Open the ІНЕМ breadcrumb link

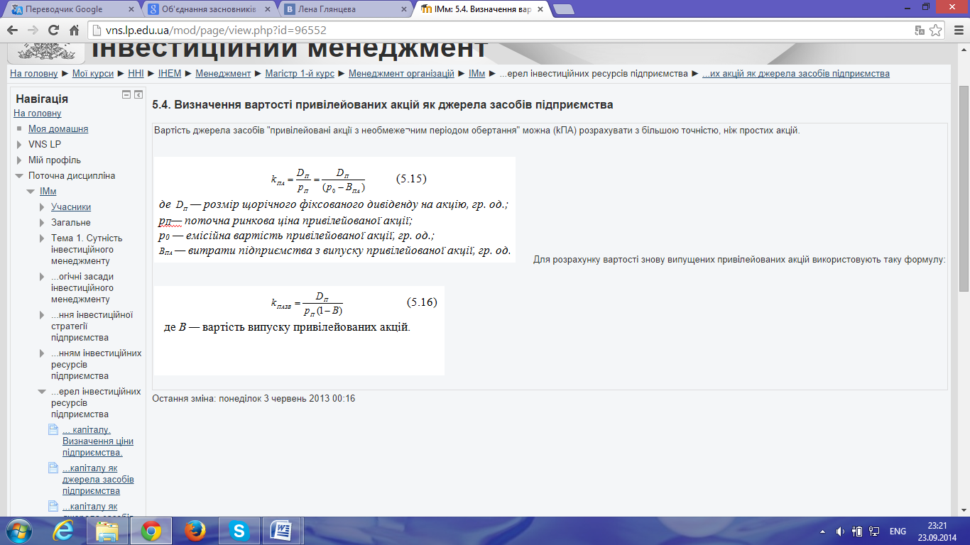(169, 74)
